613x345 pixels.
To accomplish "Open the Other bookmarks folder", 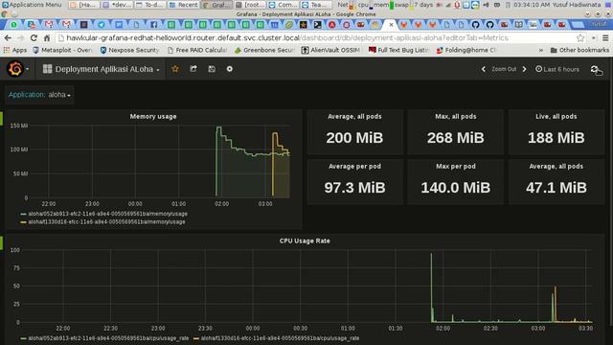I will 579,50.
